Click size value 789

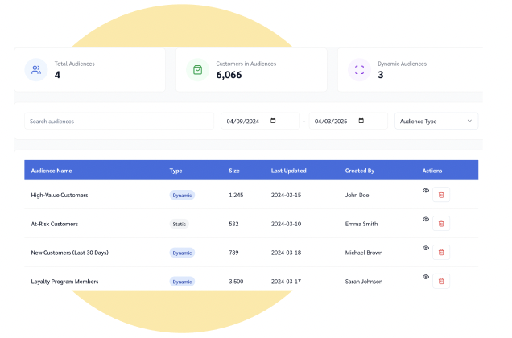pyautogui.click(x=233, y=253)
